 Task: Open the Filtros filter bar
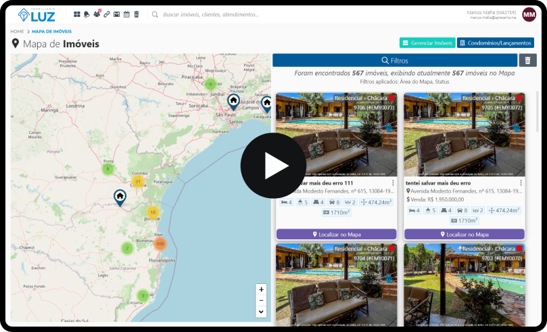click(x=394, y=60)
